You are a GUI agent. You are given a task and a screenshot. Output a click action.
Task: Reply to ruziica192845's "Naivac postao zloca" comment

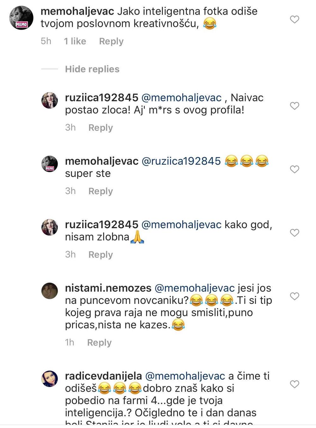tap(100, 128)
